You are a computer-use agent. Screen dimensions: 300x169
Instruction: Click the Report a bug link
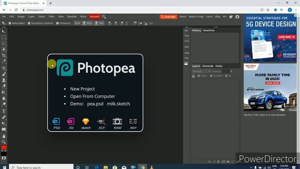point(196,17)
